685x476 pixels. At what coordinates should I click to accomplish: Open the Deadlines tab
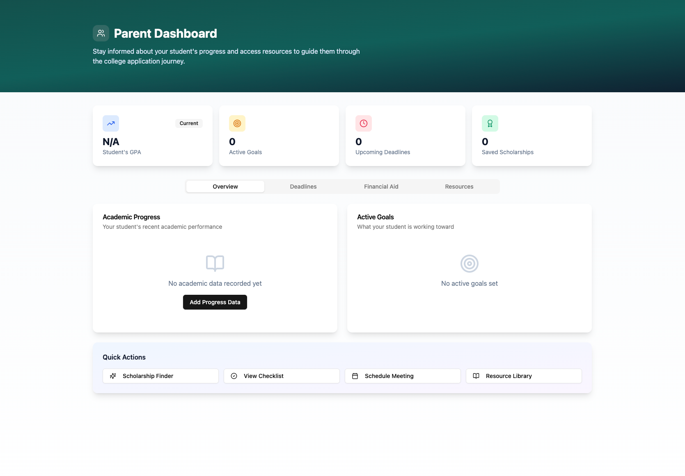tap(303, 187)
